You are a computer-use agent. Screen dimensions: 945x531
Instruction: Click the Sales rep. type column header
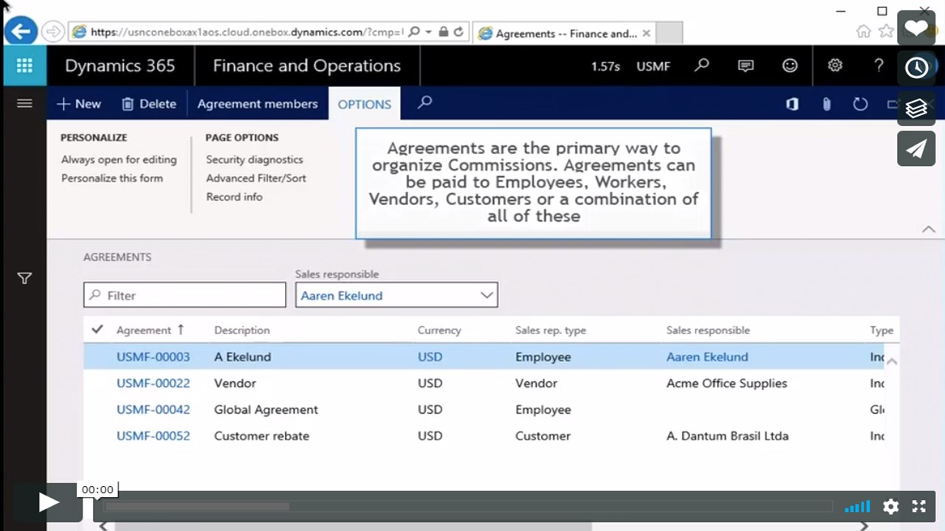click(x=551, y=330)
